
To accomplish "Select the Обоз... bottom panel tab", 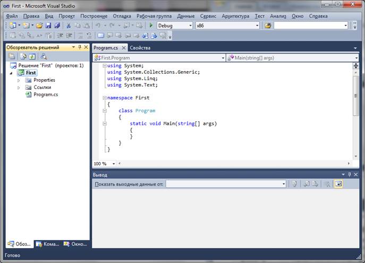I will 19,244.
